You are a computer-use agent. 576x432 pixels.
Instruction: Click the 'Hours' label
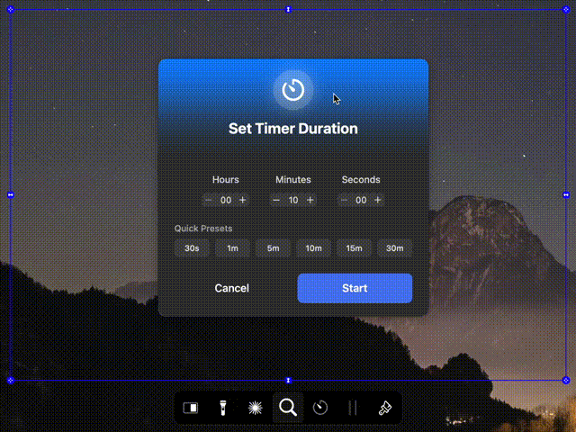pyautogui.click(x=226, y=180)
